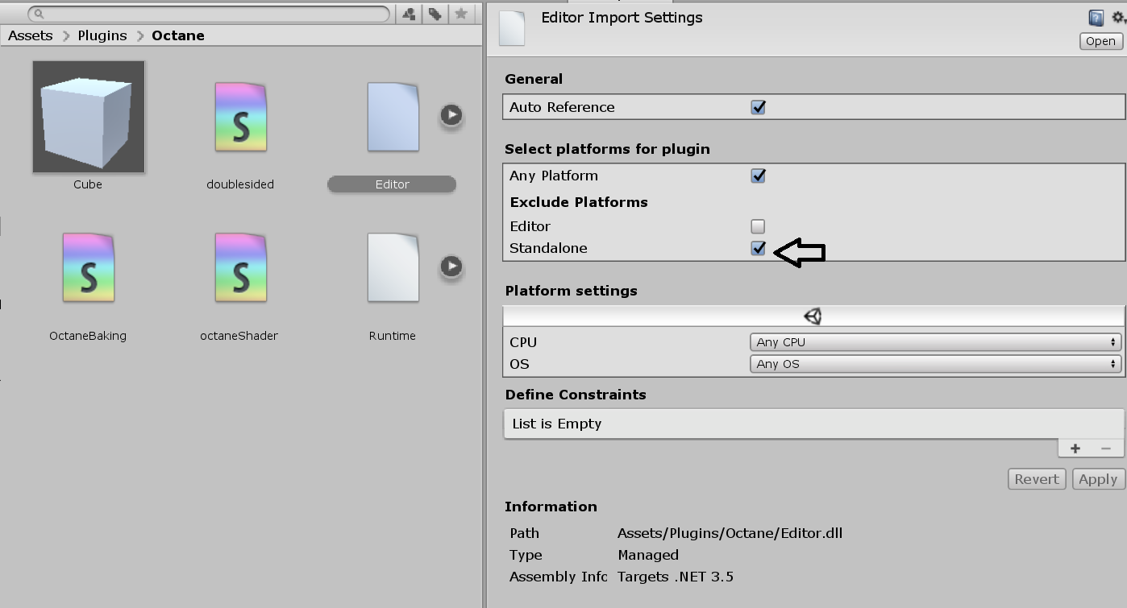Enable the Editor exclude checkbox
Image resolution: width=1127 pixels, height=608 pixels.
tap(758, 226)
